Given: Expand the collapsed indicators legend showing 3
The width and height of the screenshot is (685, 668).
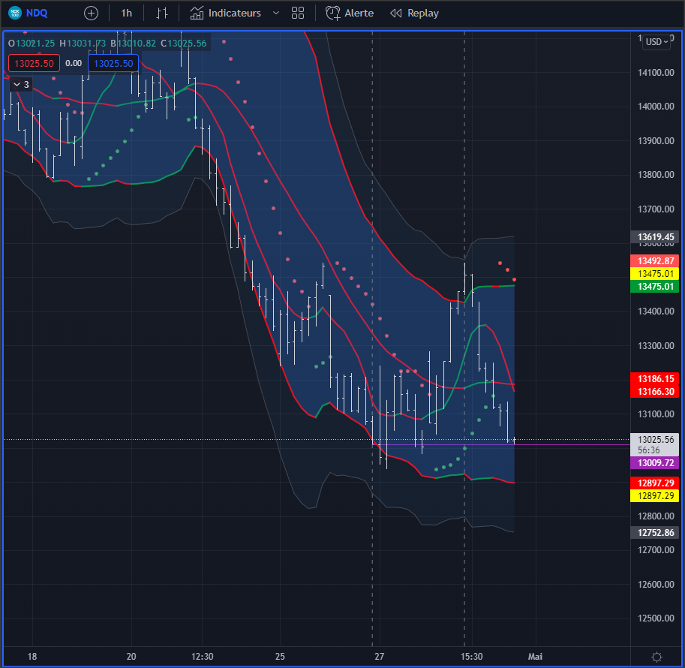Looking at the screenshot, I should coord(20,85).
